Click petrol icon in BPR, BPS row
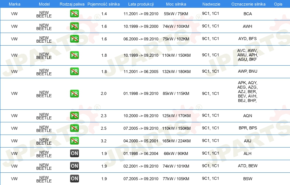 pos(74,128)
